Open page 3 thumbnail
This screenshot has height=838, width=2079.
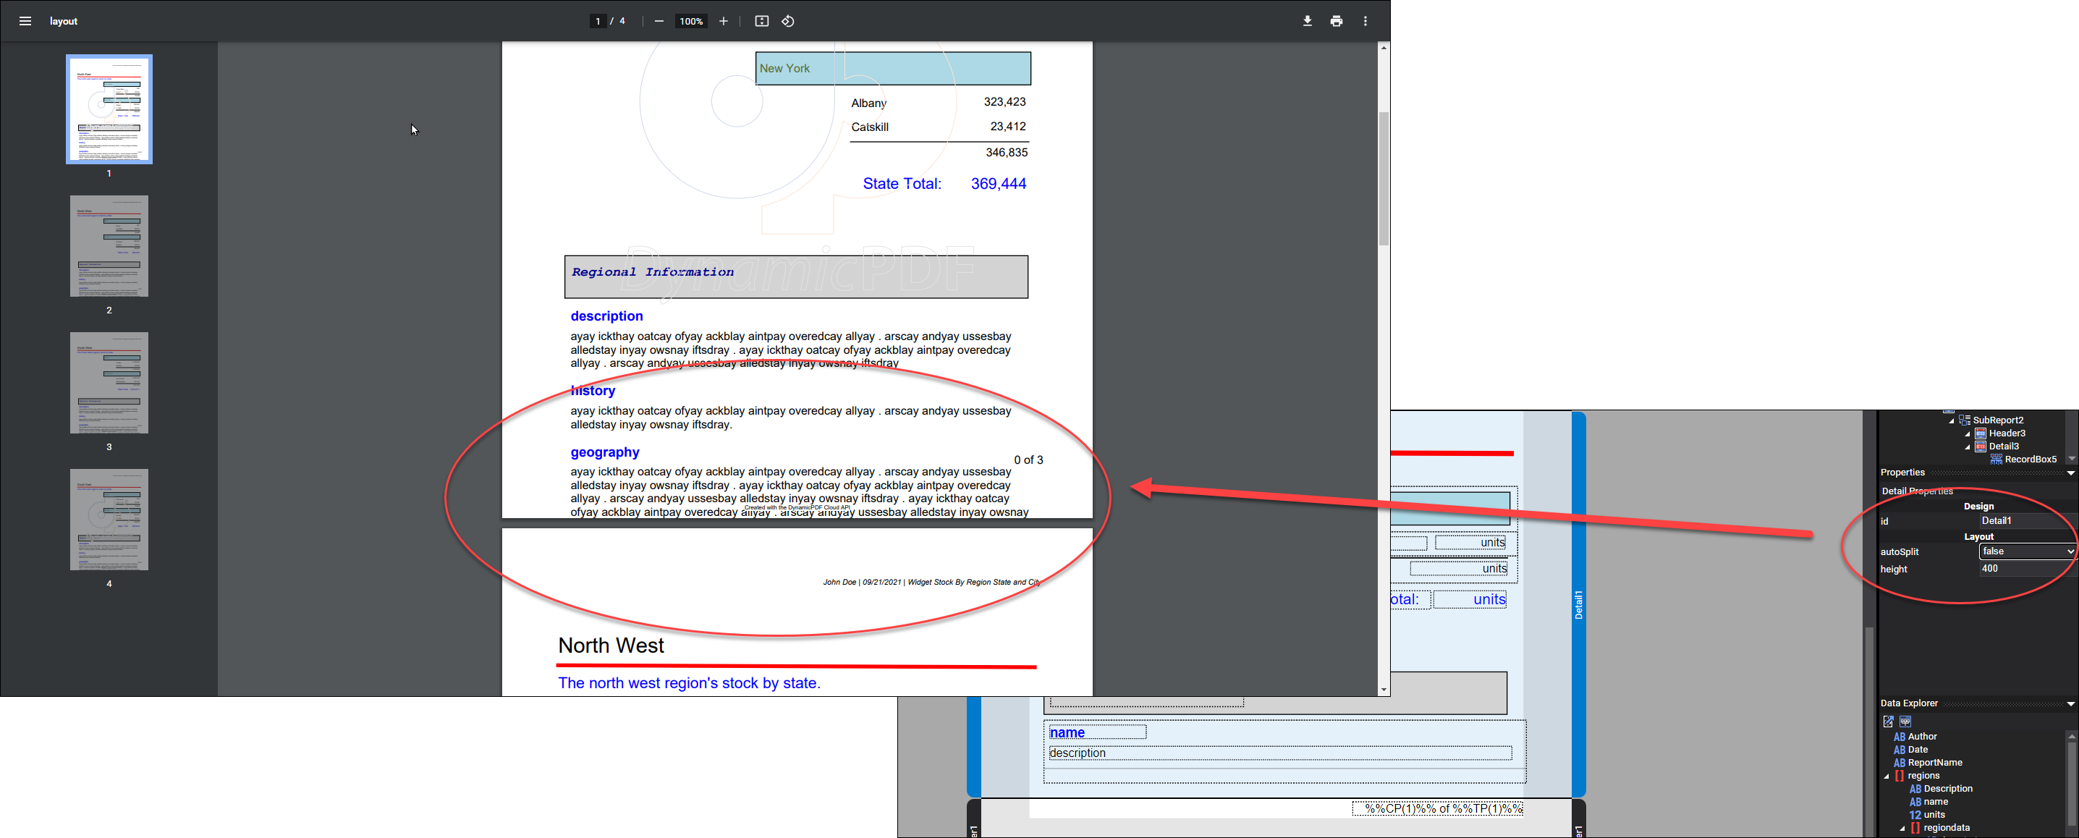pos(109,383)
